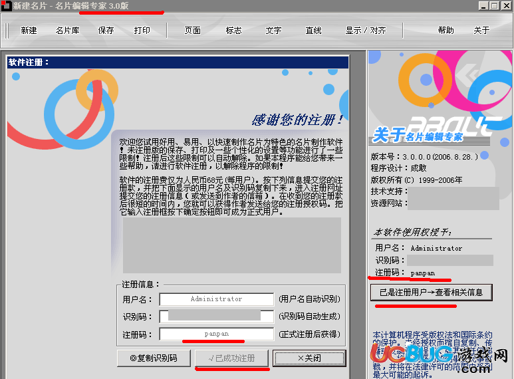Click panpan 注册码 in about panel
The width and height of the screenshot is (514, 379).
coord(422,273)
